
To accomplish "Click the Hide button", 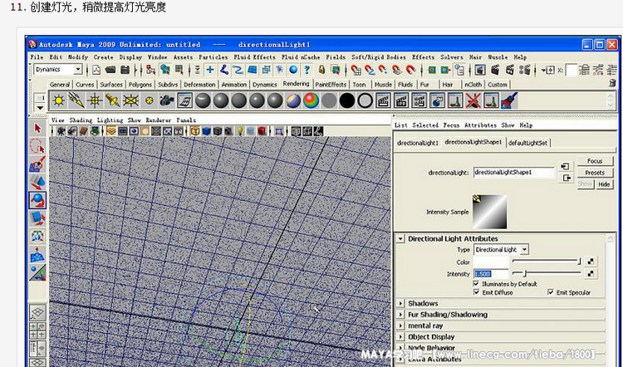I will [x=604, y=184].
